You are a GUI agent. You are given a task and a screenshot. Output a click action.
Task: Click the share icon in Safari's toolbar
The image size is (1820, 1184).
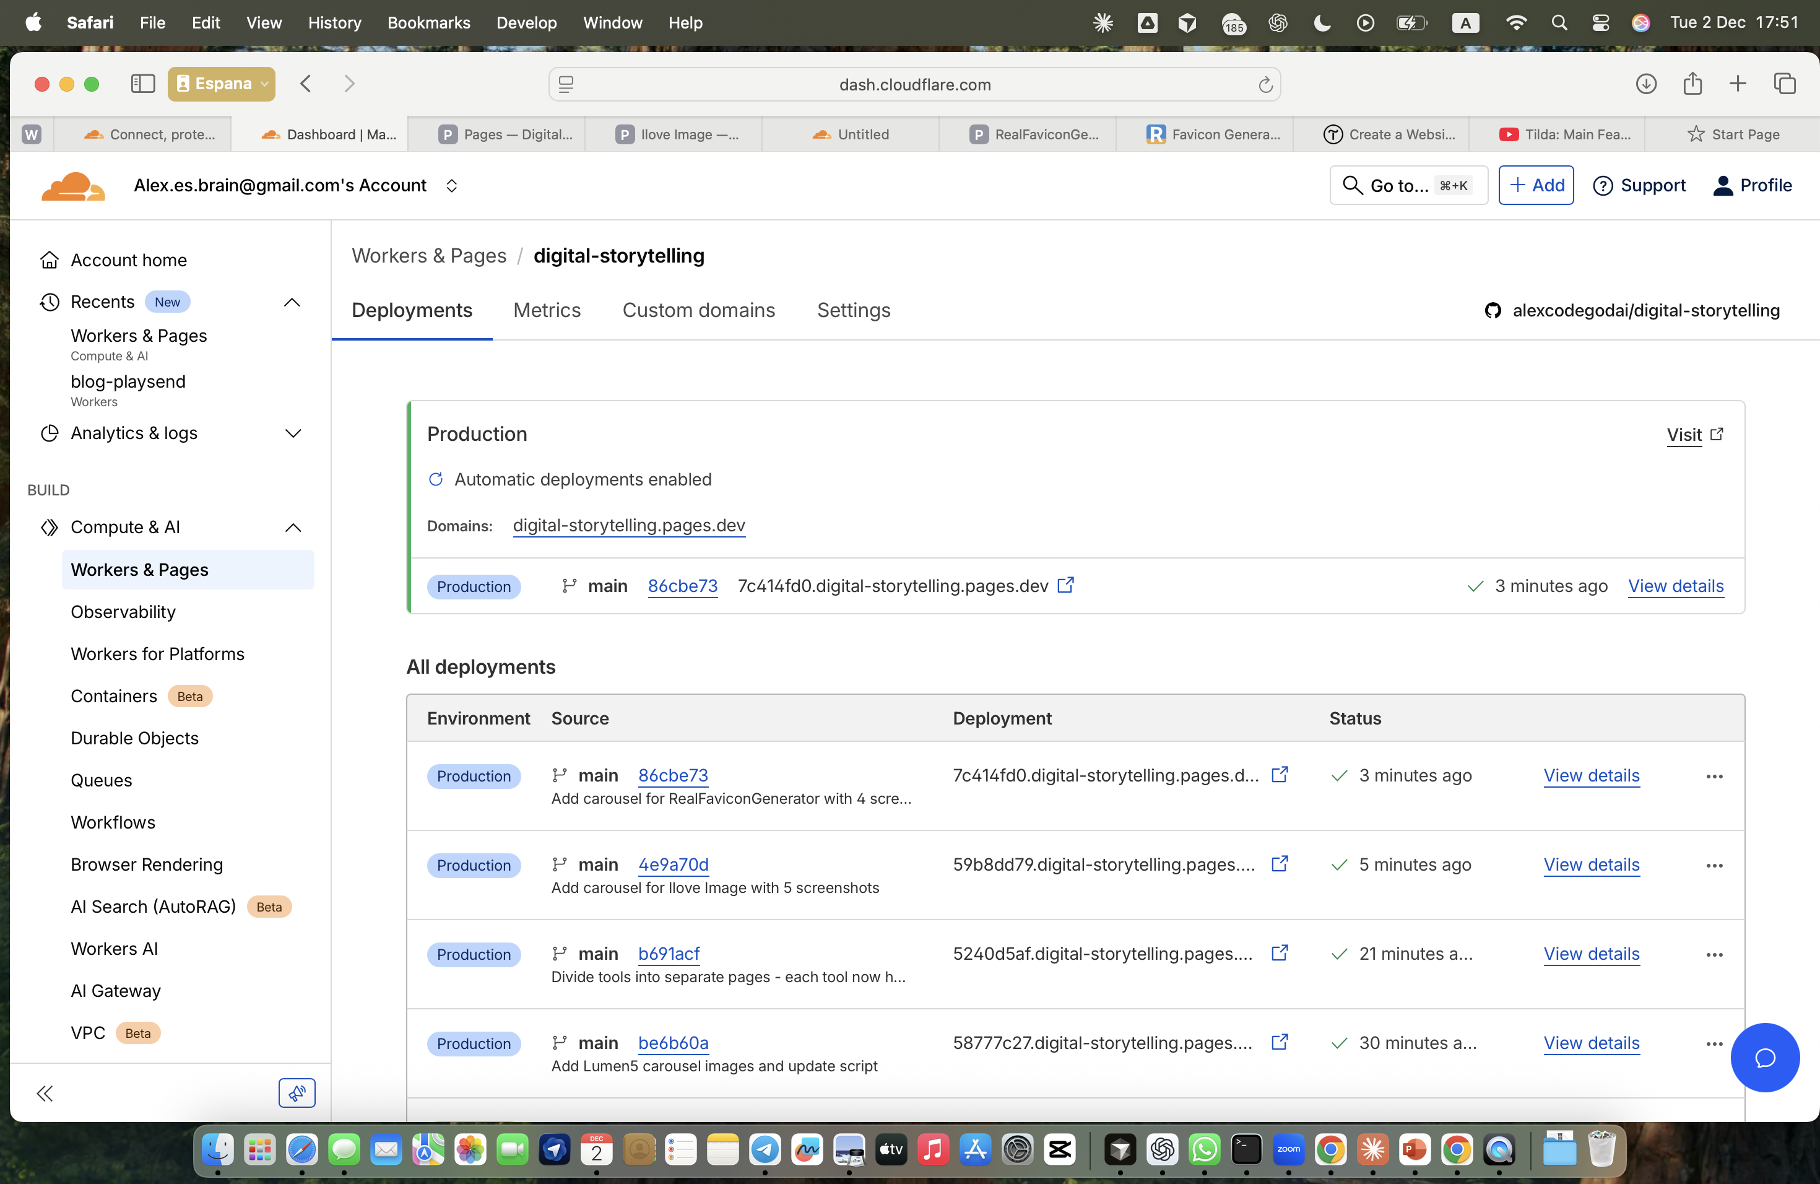pyautogui.click(x=1692, y=84)
